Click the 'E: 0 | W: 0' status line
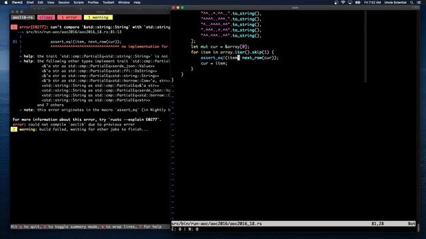This screenshot has height=239, width=426. (x=185, y=229)
